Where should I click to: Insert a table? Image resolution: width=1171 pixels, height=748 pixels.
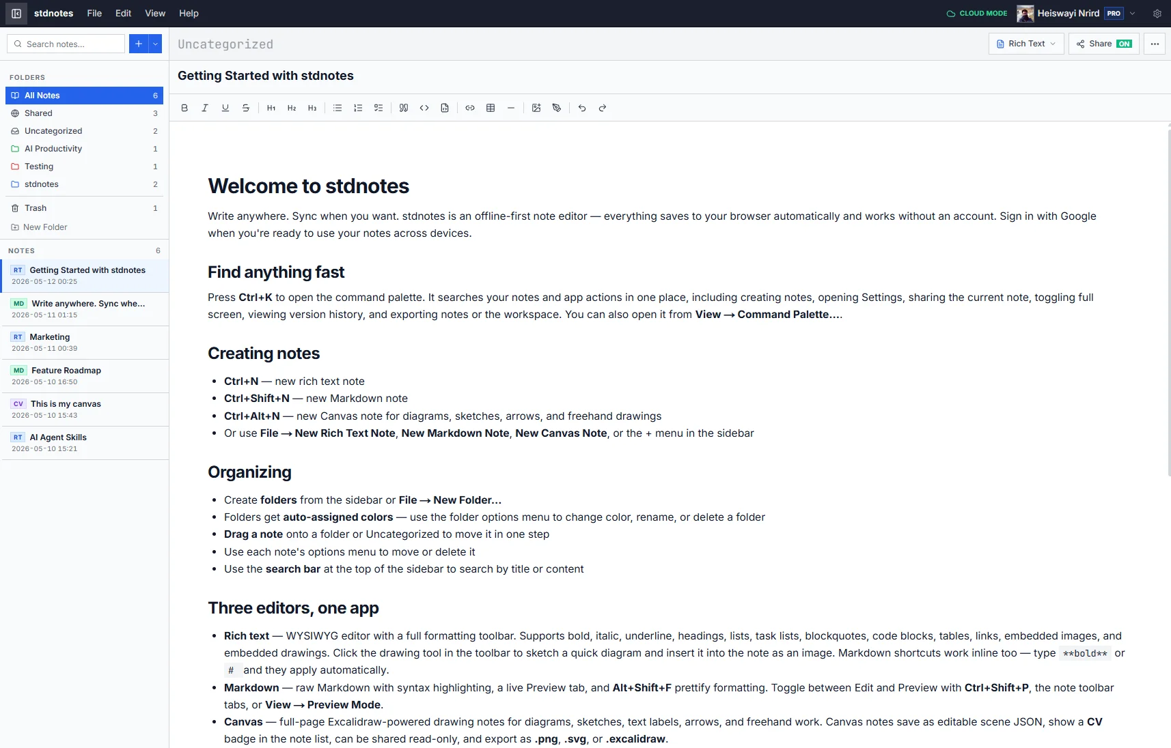click(491, 108)
